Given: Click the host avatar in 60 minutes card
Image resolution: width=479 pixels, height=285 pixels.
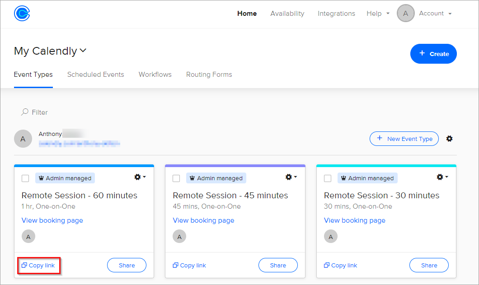Looking at the screenshot, I should pos(28,236).
